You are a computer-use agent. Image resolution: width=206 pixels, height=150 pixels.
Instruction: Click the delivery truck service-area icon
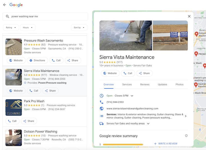click(x=101, y=123)
